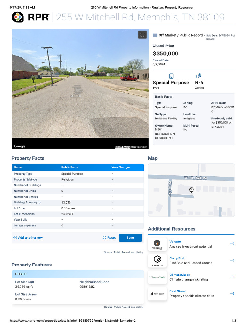
Task: Click the ClimateCheck logo icon
Action: (x=157, y=277)
